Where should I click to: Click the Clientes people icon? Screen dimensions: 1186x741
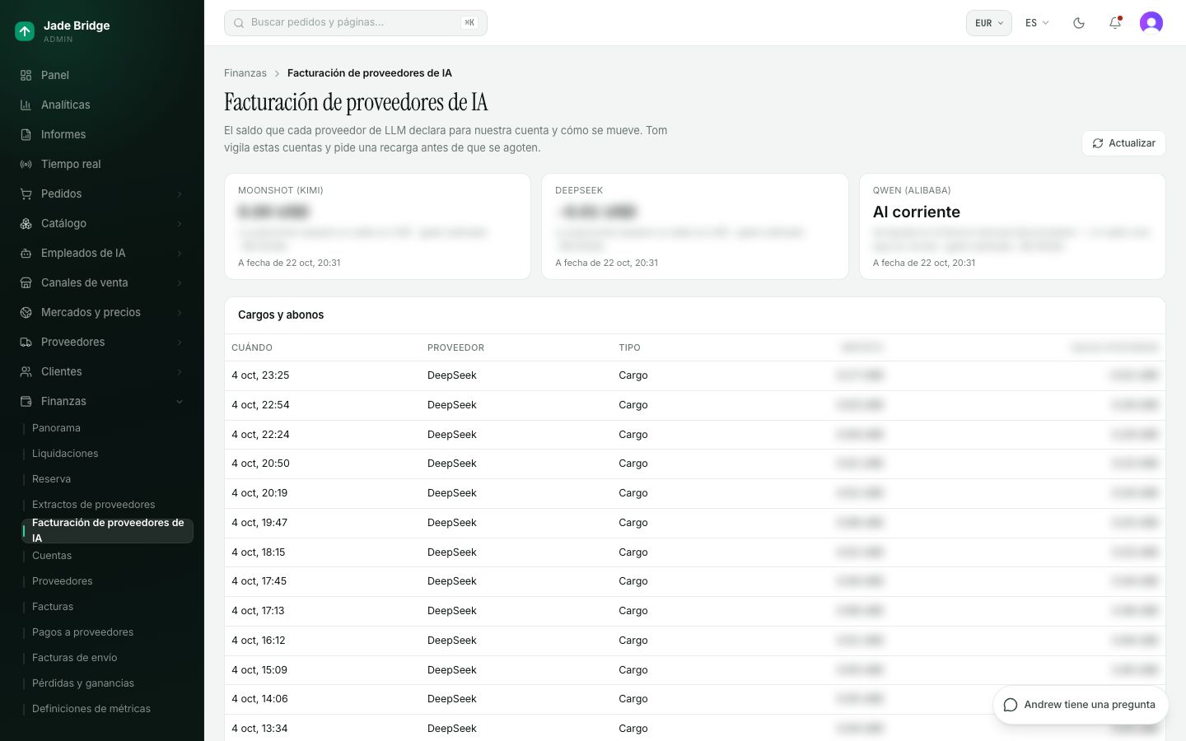[x=26, y=371]
